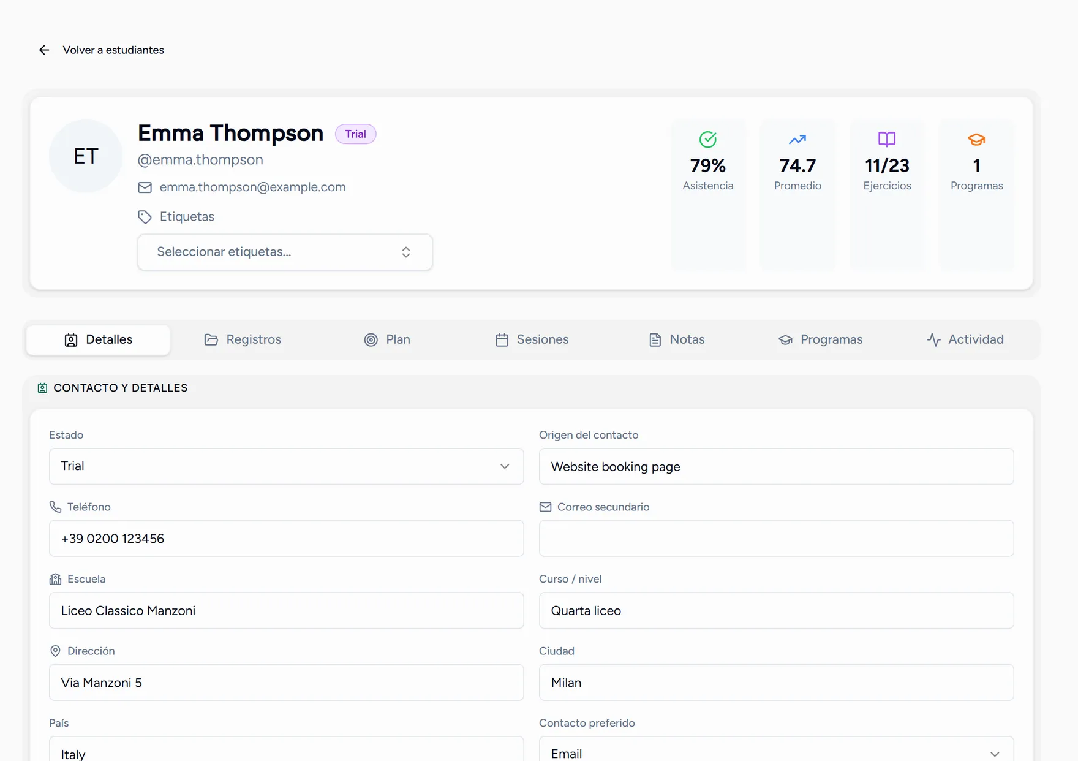Click the chevron in Contacto preferido dropdown

[x=995, y=754]
